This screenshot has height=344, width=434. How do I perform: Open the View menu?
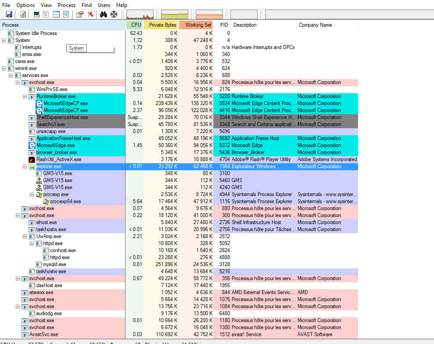pos(46,5)
